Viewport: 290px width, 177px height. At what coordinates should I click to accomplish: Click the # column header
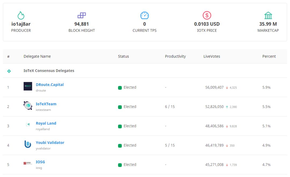pyautogui.click(x=8, y=57)
